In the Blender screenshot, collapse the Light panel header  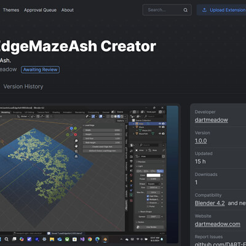140,166
